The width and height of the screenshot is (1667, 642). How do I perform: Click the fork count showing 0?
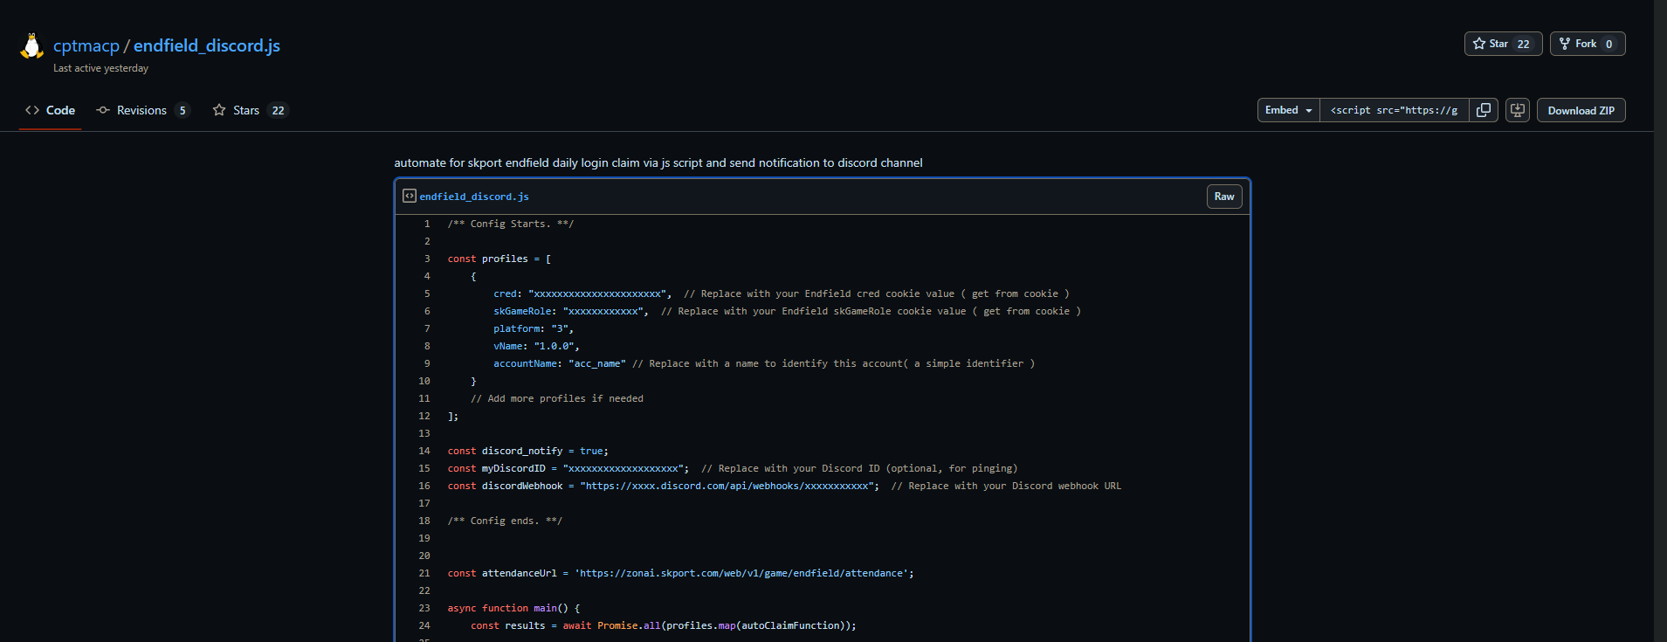(x=1609, y=45)
